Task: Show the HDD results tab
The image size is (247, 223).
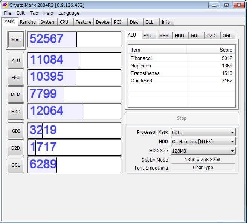Action: (180, 36)
